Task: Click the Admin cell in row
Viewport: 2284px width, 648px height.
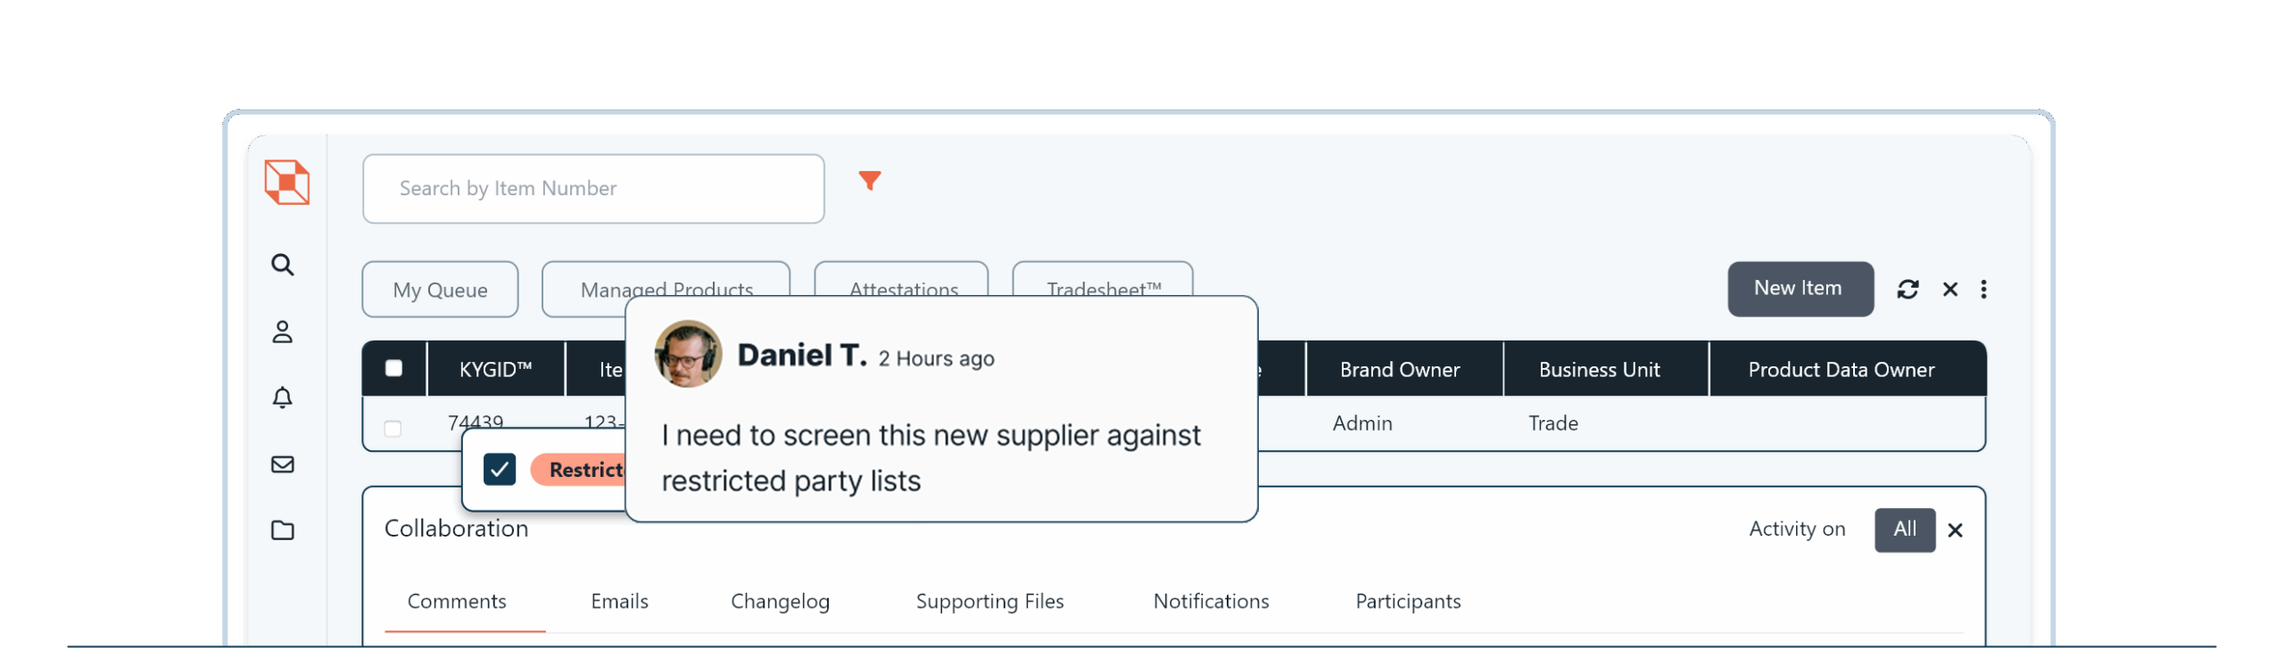Action: click(1361, 423)
